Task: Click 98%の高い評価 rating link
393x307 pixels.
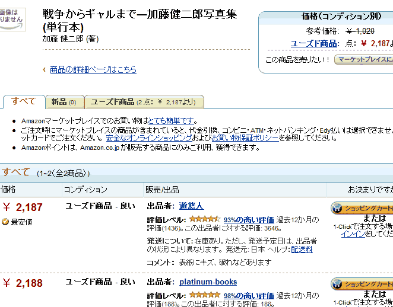Action: (249, 296)
